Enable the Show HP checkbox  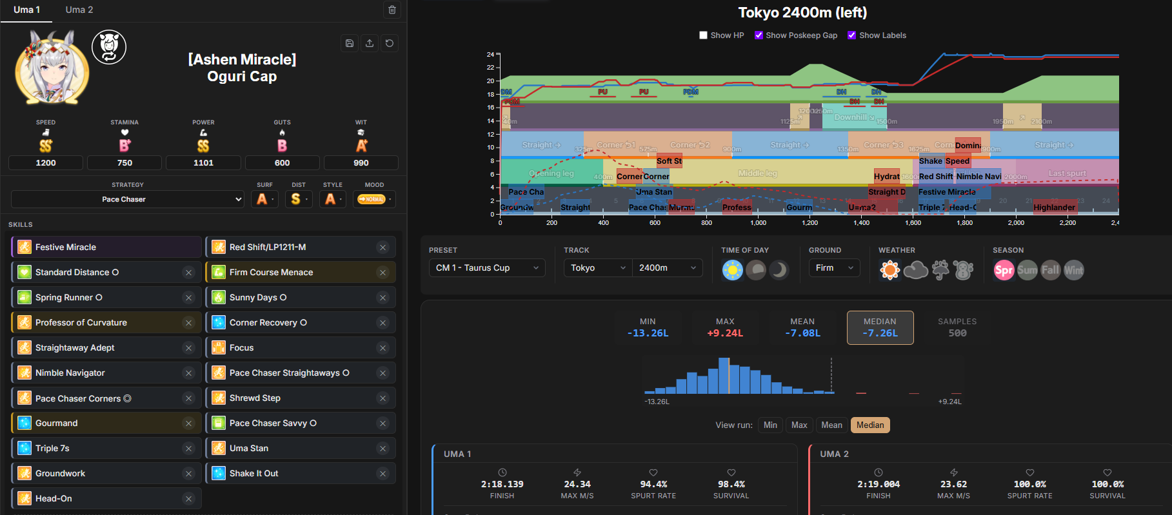click(704, 35)
